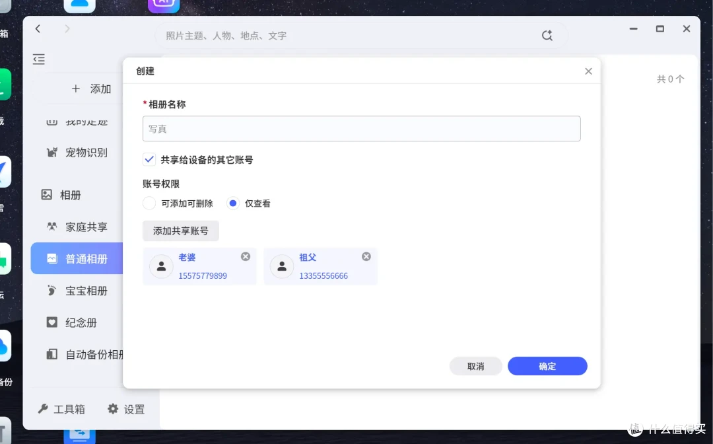This screenshot has height=444, width=713.
Task: Click the 工具箱 wrench icon
Action: tap(43, 408)
